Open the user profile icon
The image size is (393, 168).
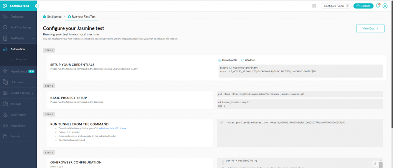coord(385,6)
